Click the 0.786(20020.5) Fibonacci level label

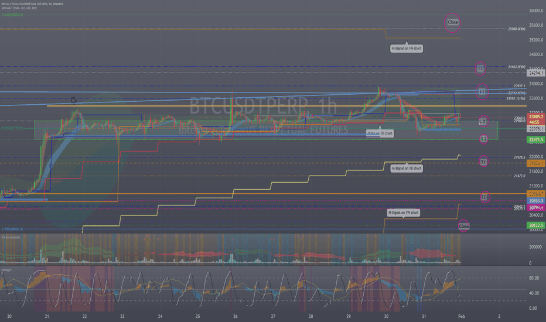(x=12, y=229)
